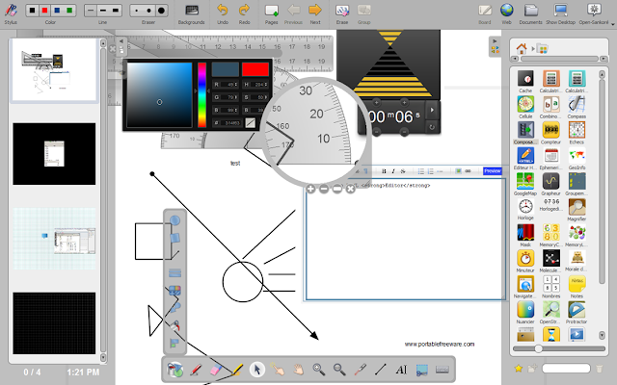Image resolution: width=617 pixels, height=385 pixels.
Task: Go to library home folder
Action: [x=522, y=49]
